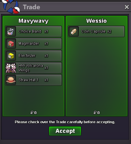
Task: Click Wessio's money amount icon
Action: coord(95,112)
